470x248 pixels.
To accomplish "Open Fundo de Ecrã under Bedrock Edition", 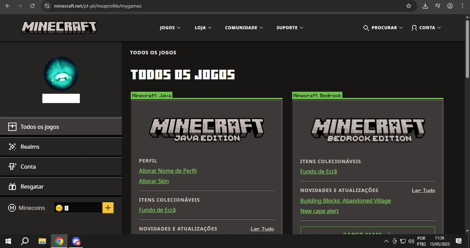I will [318, 171].
